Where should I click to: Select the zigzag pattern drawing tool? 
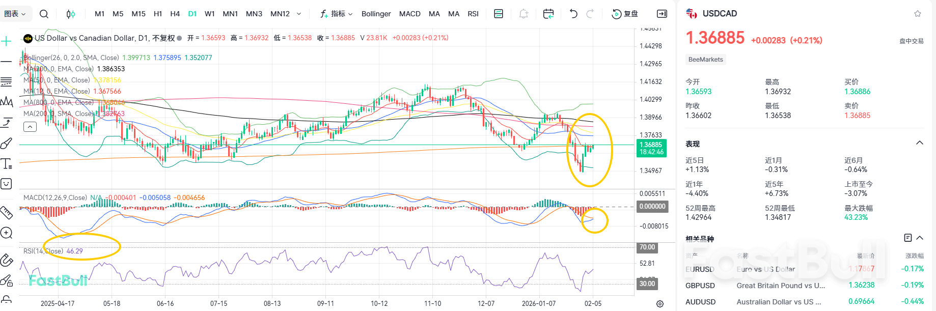(x=7, y=102)
